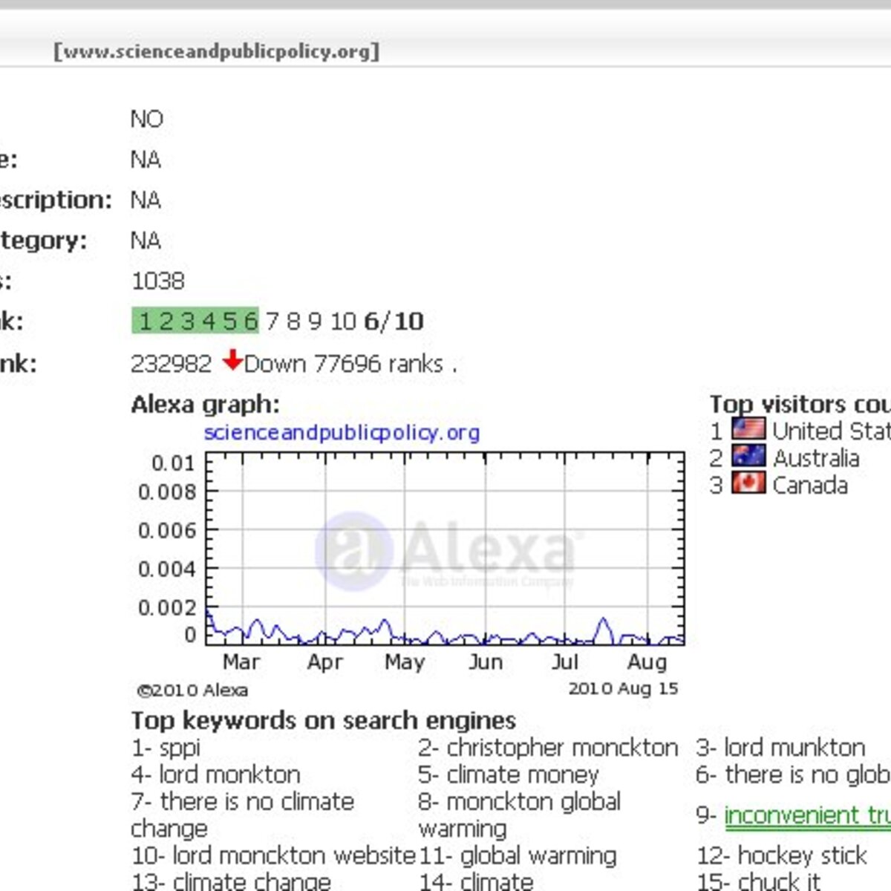Open the inconvenient truth keyword link
The height and width of the screenshot is (891, 891).
click(x=807, y=815)
